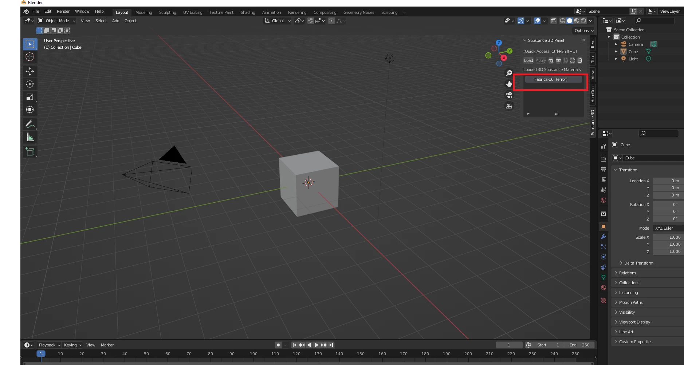Click the Load button in Substance panel
The width and height of the screenshot is (684, 365).
pos(528,60)
